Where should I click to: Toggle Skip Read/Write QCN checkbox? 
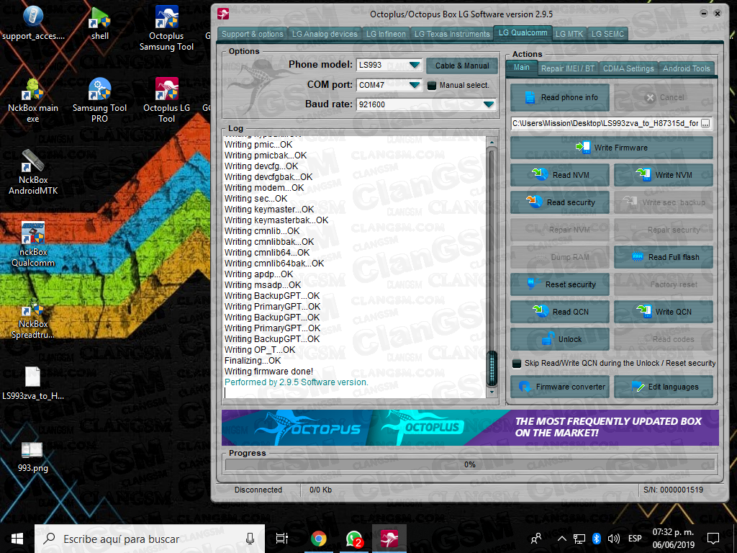click(517, 364)
